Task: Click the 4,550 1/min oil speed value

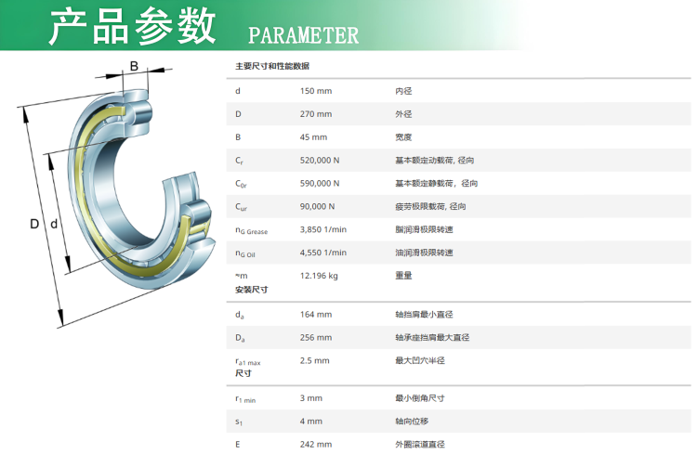Action: pyautogui.click(x=323, y=253)
